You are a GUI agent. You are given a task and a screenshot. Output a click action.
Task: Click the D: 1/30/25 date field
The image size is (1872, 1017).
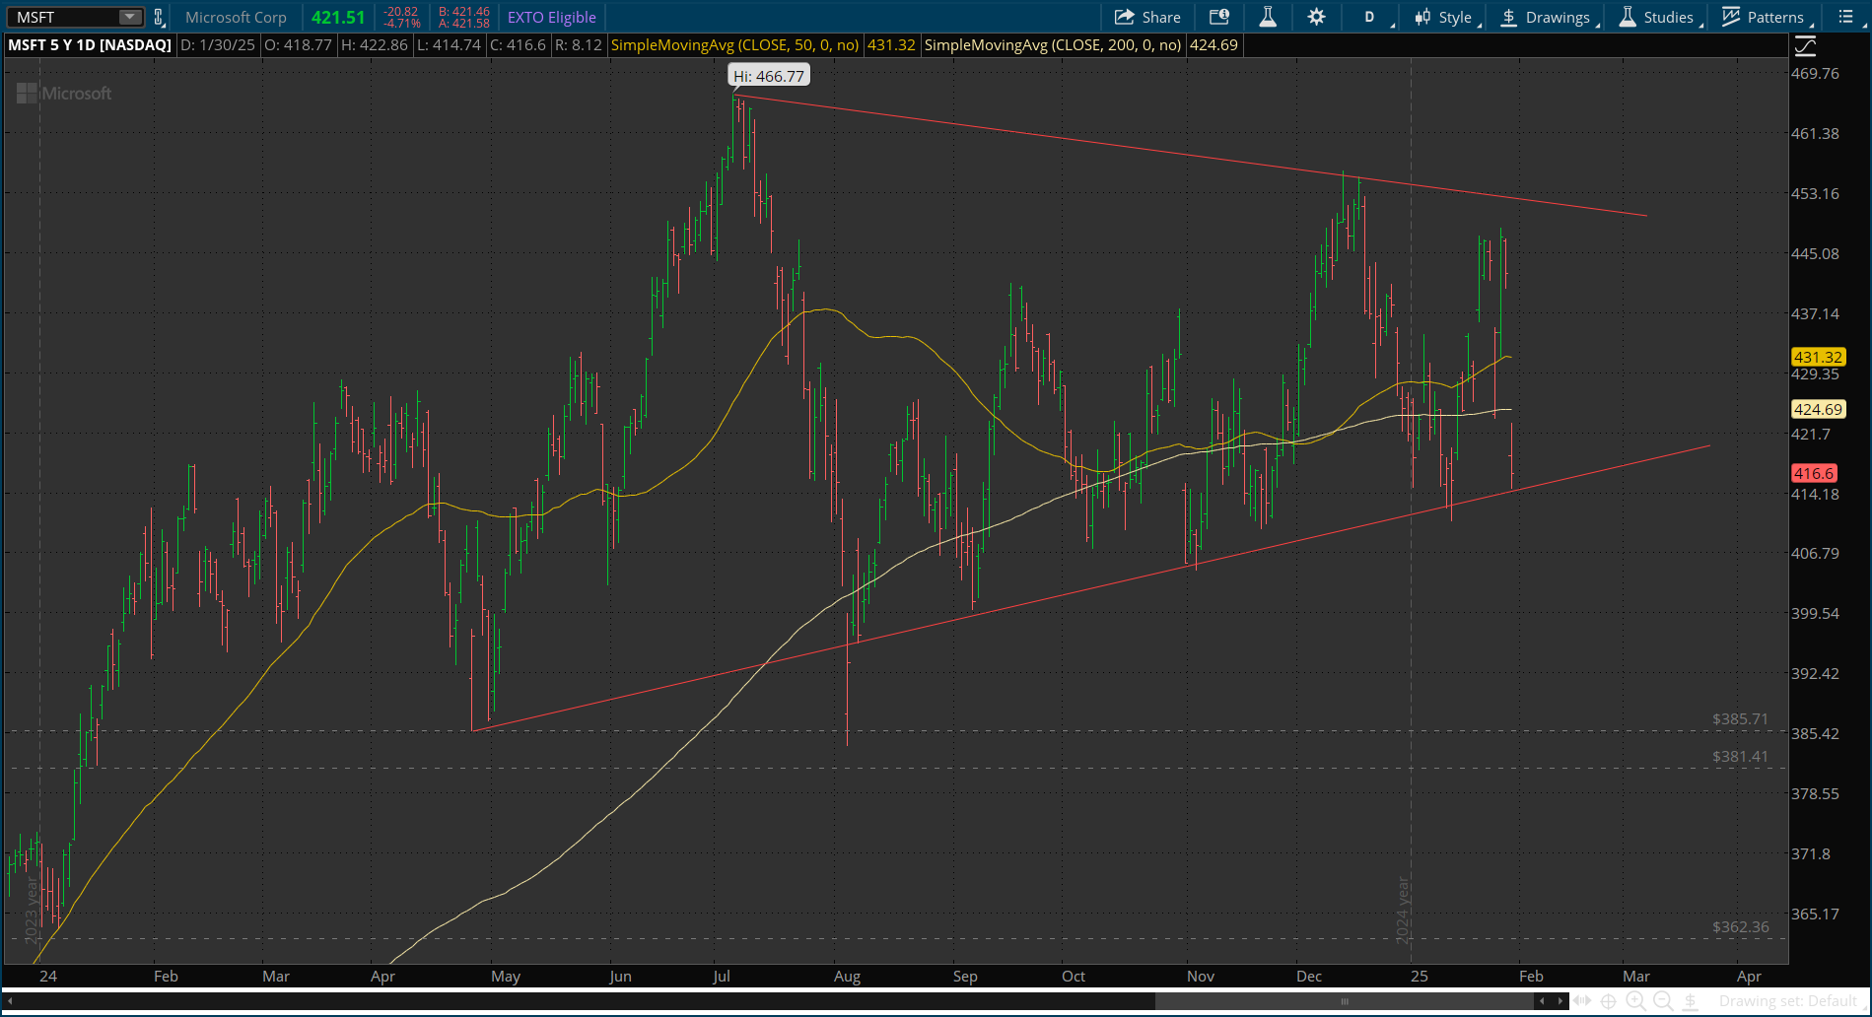[x=219, y=44]
